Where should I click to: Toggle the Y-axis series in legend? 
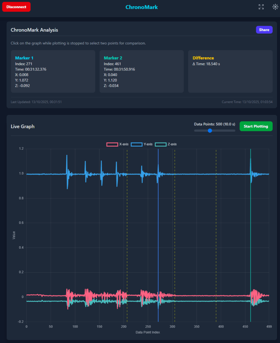141,144
